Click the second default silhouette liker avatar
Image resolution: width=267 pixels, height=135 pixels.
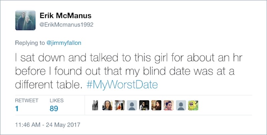coord(181,105)
